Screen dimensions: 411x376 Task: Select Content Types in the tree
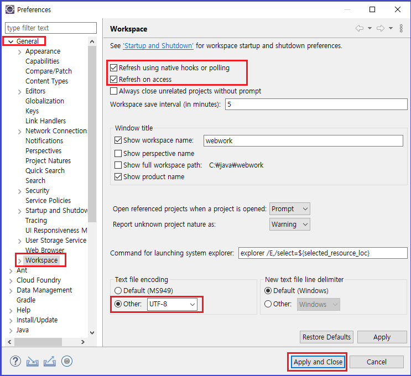46,81
